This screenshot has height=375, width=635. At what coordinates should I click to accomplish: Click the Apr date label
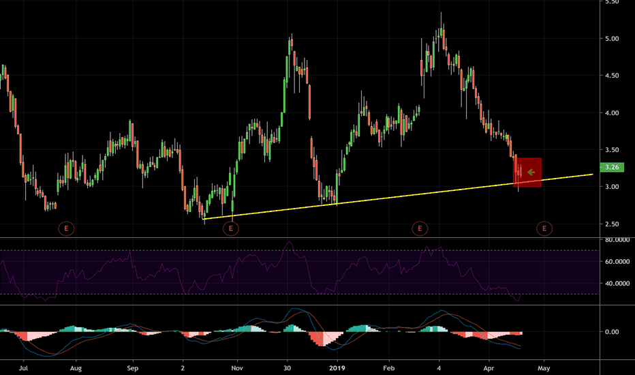(489, 368)
